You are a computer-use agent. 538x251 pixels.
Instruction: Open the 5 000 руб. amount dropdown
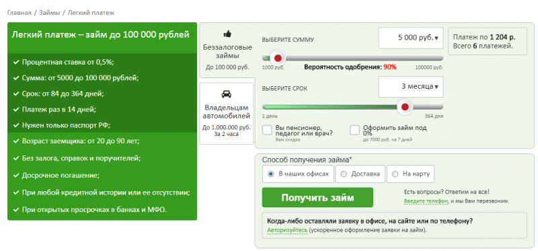pos(411,38)
